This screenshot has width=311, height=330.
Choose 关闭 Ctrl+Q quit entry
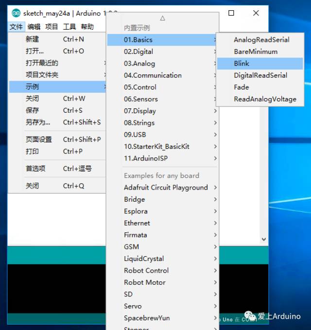point(57,186)
